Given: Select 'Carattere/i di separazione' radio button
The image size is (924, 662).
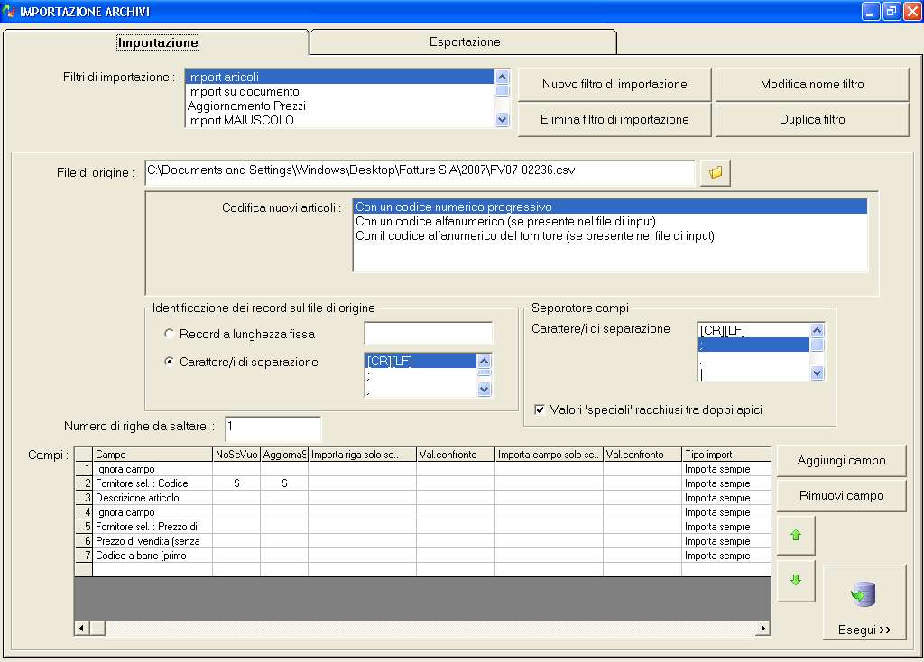Looking at the screenshot, I should pyautogui.click(x=170, y=362).
